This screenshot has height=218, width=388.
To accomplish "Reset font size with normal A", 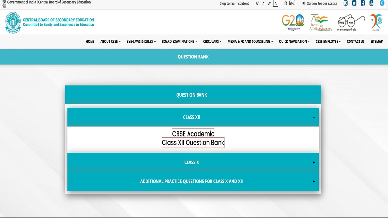I will tap(263, 4).
